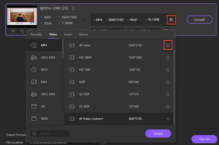This screenshot has height=145, width=219.
Task: Choose the SD 480P preset row
Action: pos(119,107)
